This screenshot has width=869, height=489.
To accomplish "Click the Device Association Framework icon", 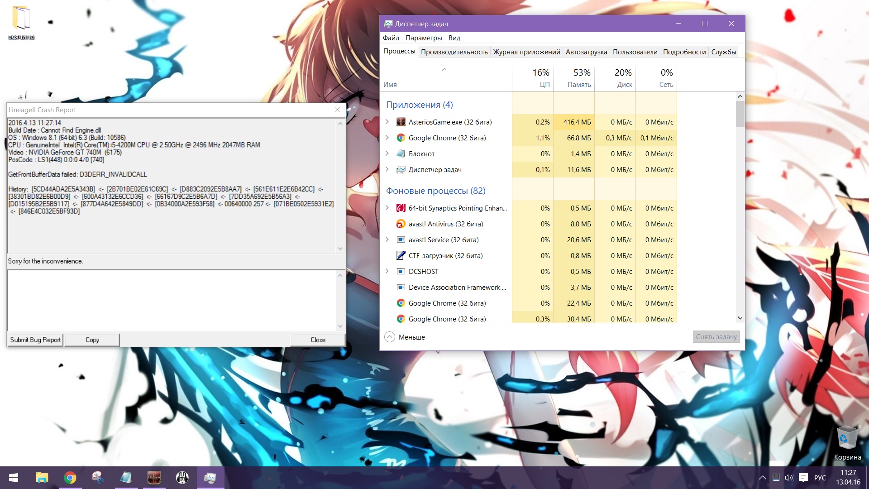I will click(401, 288).
